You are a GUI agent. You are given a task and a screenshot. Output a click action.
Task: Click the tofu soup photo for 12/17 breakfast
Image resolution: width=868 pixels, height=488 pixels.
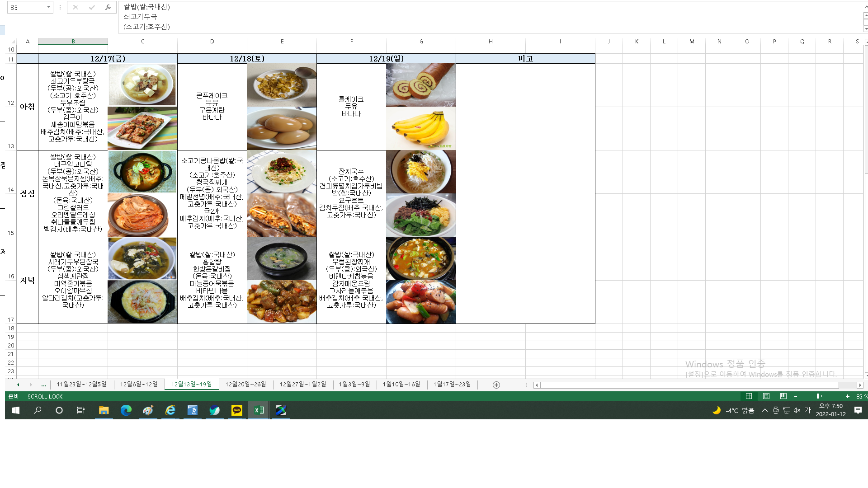coord(142,85)
